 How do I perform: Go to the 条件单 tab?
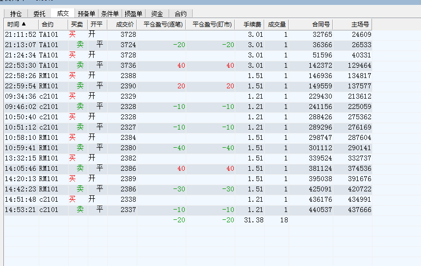110,14
